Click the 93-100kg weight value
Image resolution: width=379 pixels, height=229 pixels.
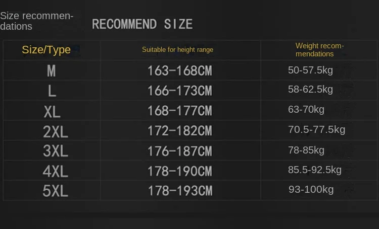(x=311, y=190)
